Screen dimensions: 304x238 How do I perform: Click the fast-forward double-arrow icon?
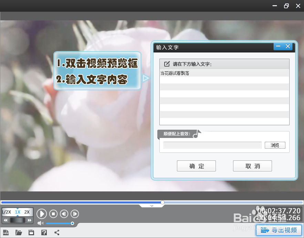coord(30,220)
